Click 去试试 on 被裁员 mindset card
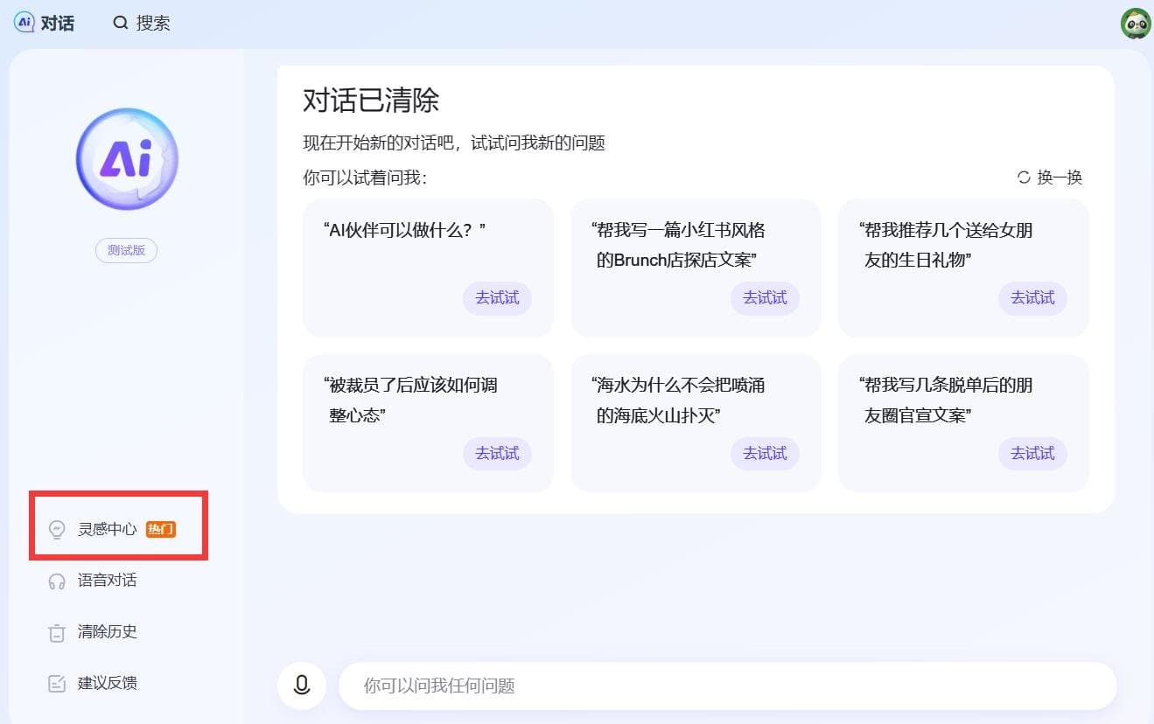Image resolution: width=1154 pixels, height=724 pixels. 497,453
